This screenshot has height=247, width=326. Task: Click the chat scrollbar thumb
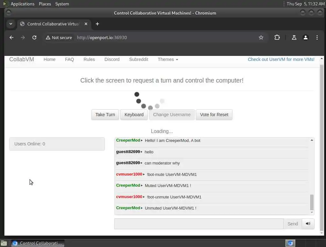(x=312, y=202)
